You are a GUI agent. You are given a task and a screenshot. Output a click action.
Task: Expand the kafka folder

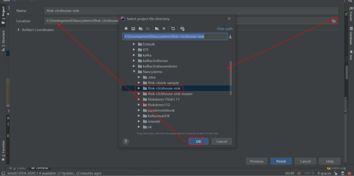[x=134, y=55]
